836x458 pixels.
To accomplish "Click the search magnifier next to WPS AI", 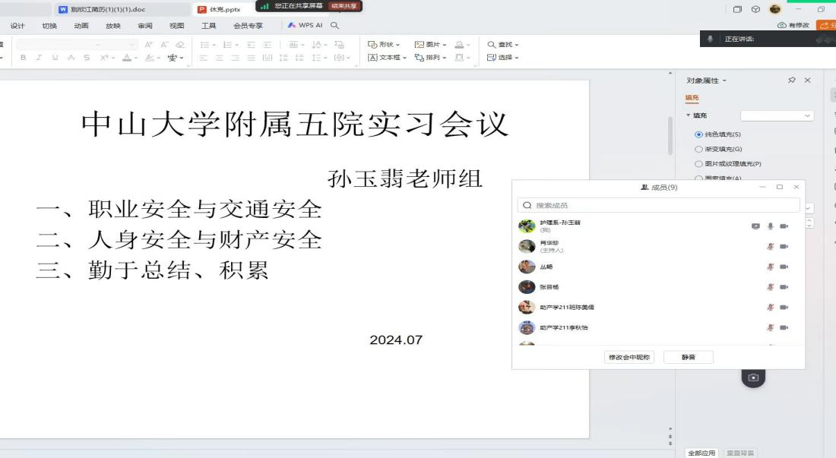I will 334,25.
